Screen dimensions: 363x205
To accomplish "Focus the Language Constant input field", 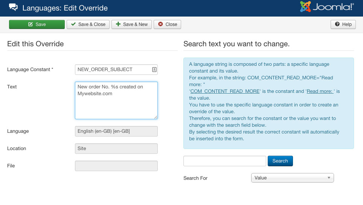I will coord(116,70).
